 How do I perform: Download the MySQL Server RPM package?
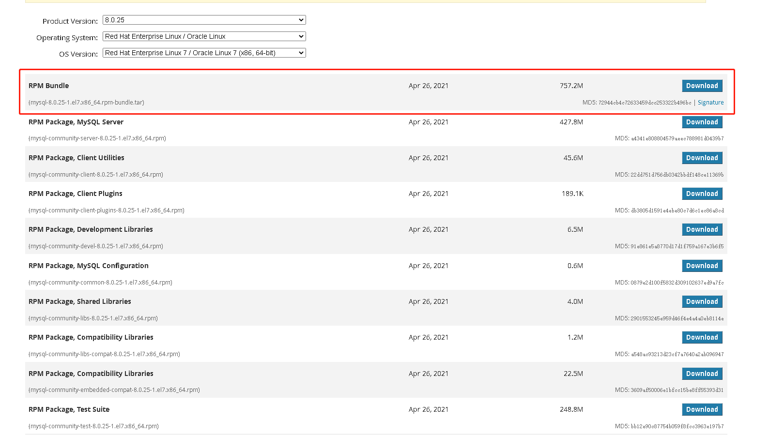click(702, 122)
